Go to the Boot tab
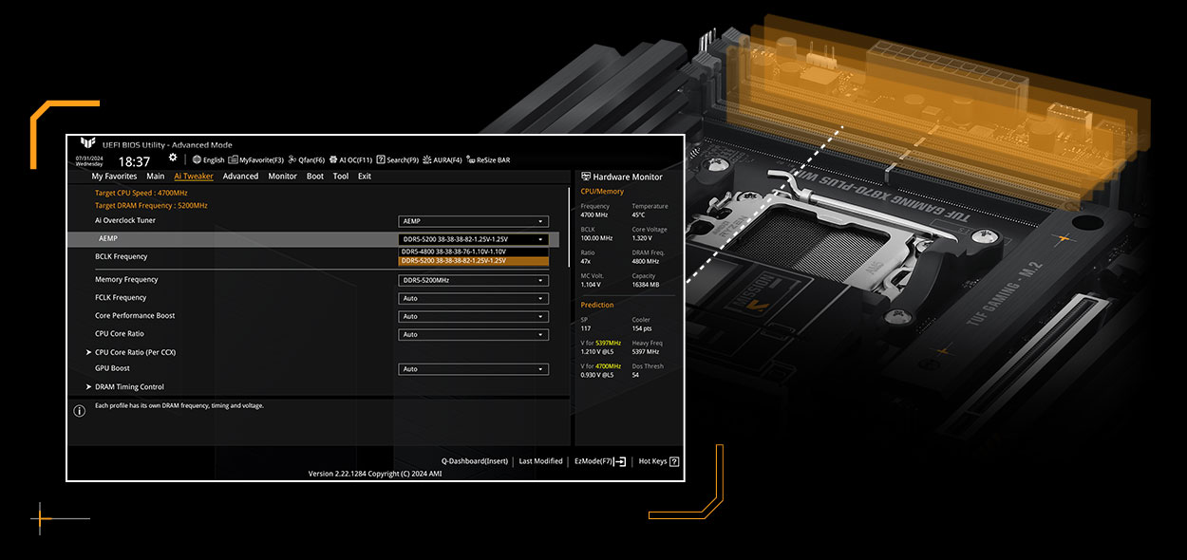Image resolution: width=1187 pixels, height=560 pixels. (315, 177)
